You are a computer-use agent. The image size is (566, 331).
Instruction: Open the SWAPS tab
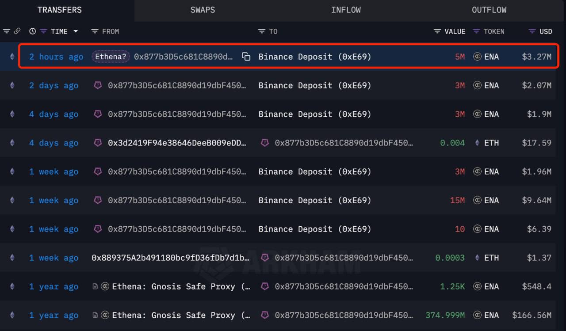pos(203,10)
